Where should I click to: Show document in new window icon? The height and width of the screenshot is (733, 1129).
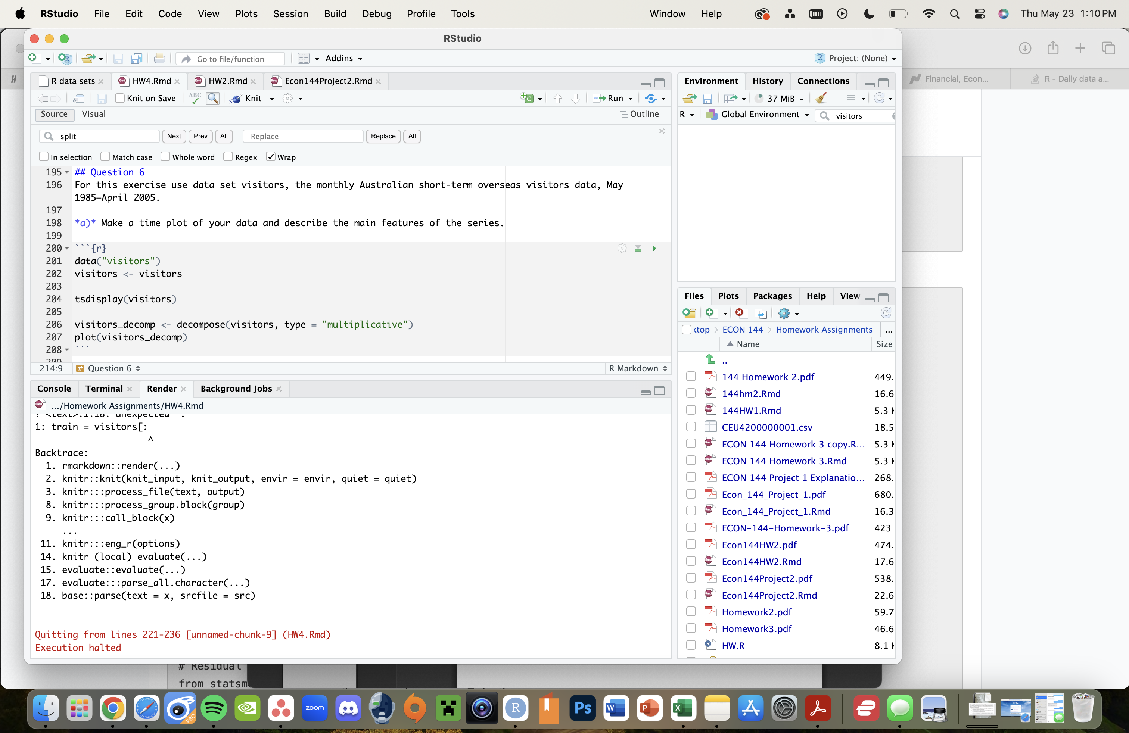(79, 98)
